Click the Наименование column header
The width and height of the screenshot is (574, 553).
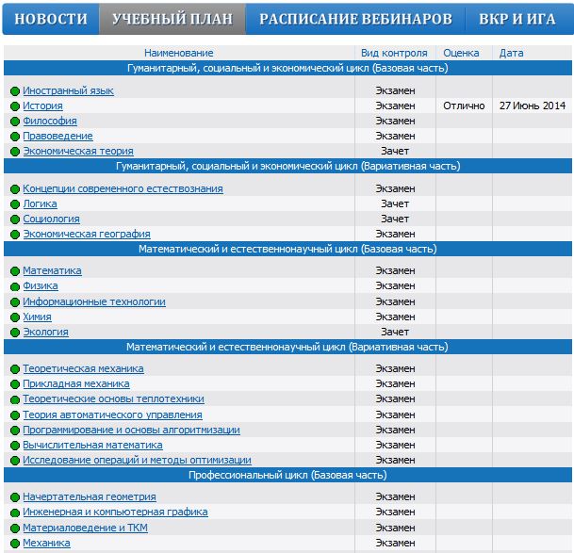coord(179,53)
